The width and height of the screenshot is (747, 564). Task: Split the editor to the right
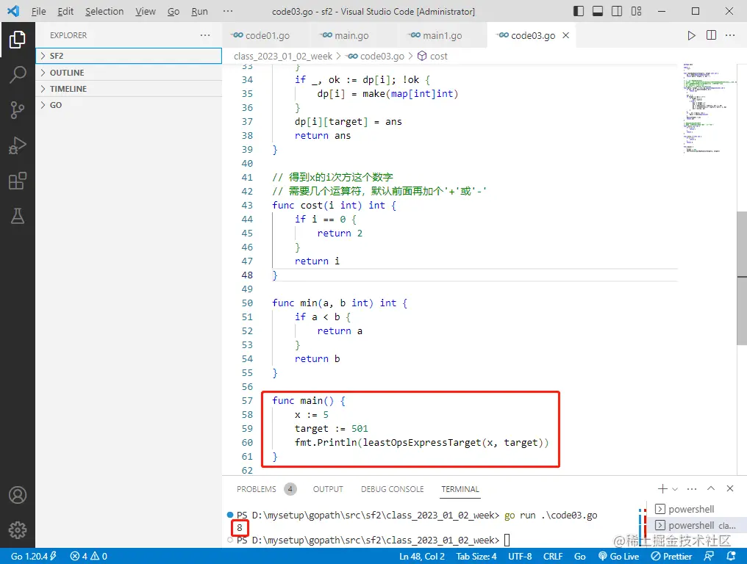point(711,35)
